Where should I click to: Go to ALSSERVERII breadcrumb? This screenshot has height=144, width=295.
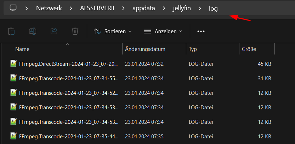[x=97, y=8]
